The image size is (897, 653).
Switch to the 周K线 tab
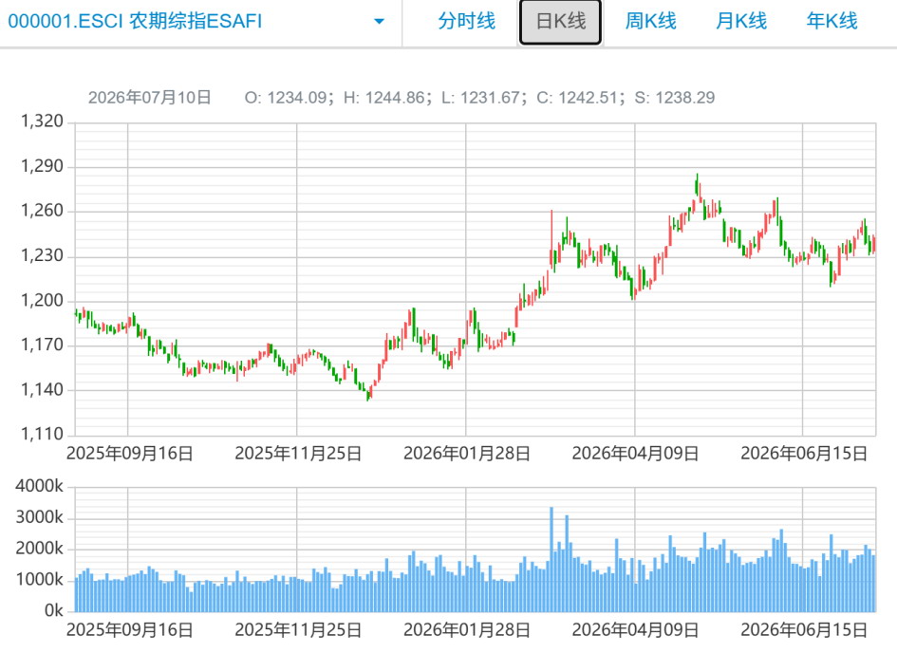[650, 21]
